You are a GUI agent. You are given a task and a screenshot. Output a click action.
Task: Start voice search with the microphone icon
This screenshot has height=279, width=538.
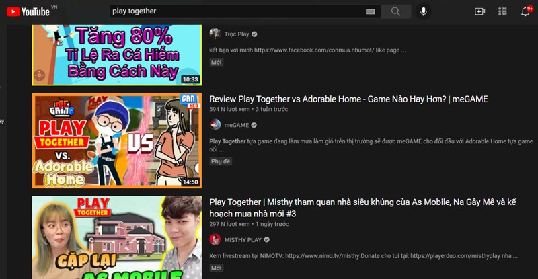click(x=424, y=11)
